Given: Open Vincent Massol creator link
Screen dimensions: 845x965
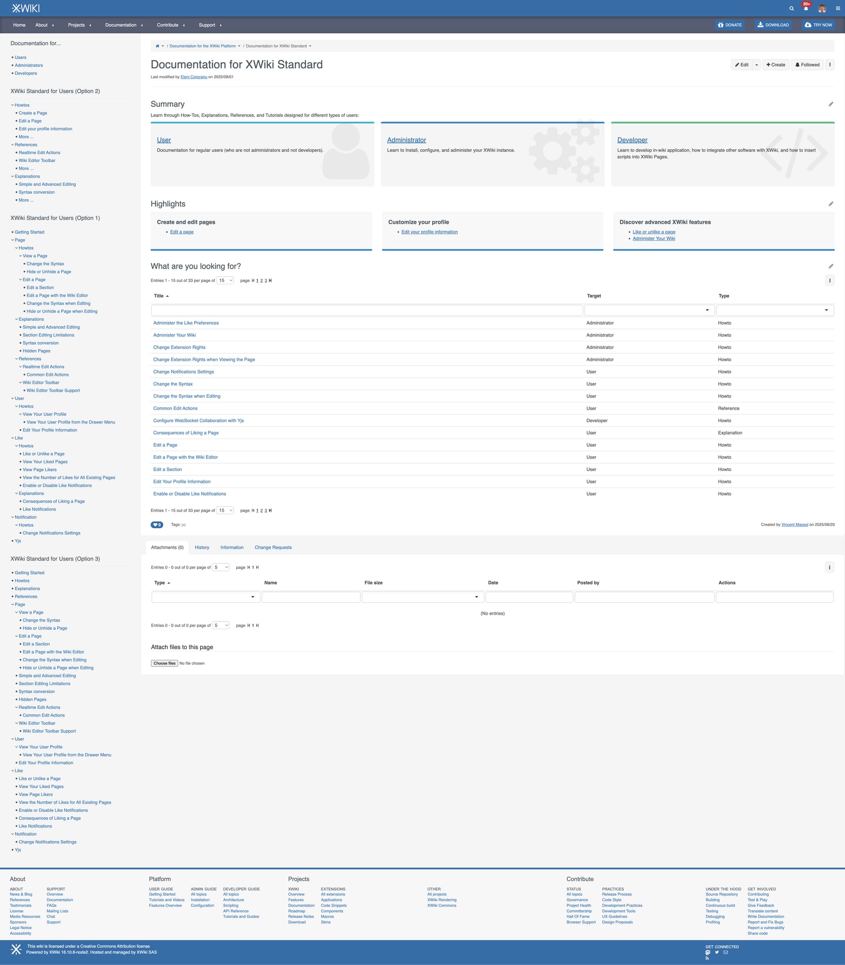Looking at the screenshot, I should pyautogui.click(x=794, y=524).
